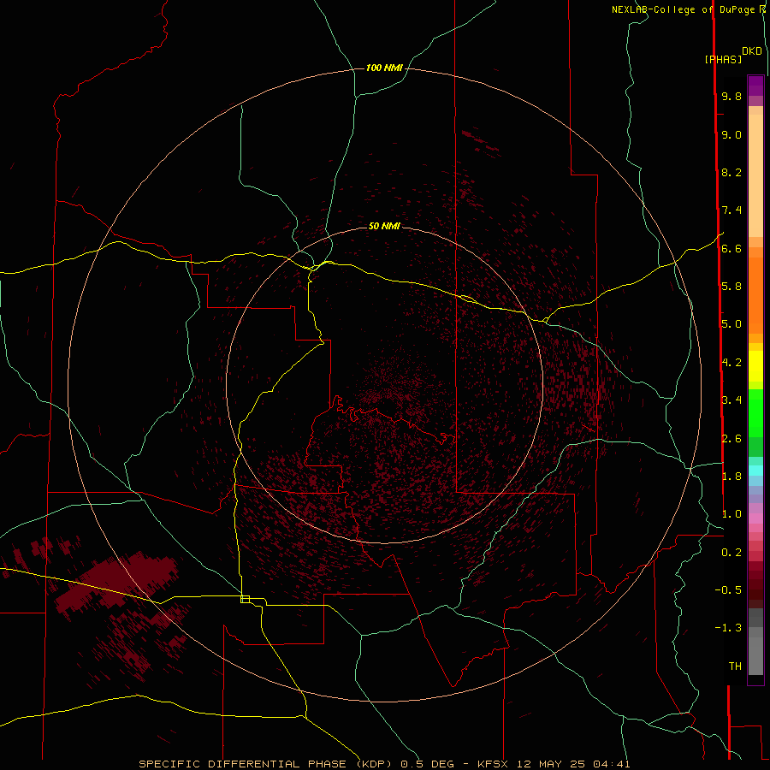Click the [PHAS] label above the color scale

coord(723,59)
